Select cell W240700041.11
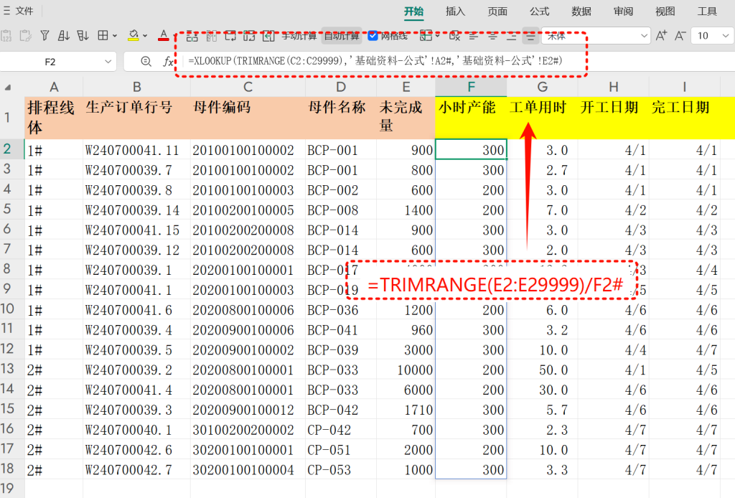The height and width of the screenshot is (498, 735). tap(137, 150)
